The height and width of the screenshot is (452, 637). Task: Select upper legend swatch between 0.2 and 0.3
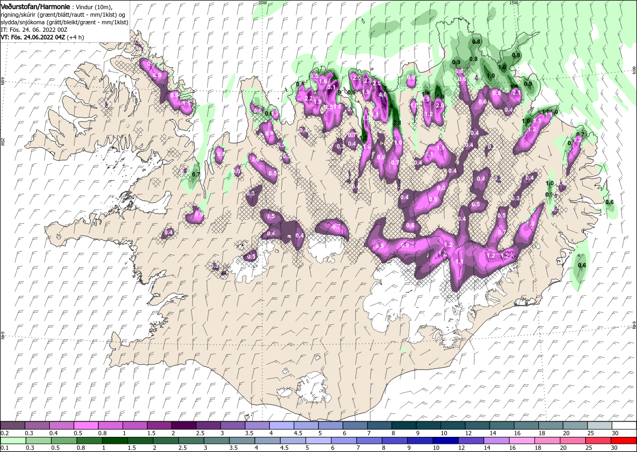tap(12, 426)
